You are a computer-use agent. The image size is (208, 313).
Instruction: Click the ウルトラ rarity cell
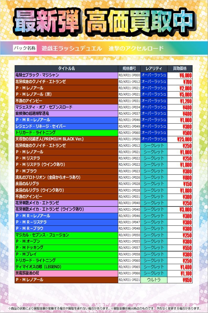point(154,280)
